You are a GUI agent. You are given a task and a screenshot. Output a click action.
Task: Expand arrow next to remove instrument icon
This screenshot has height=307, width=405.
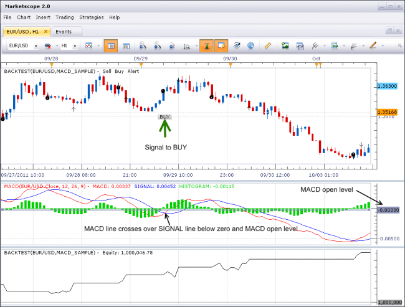coord(57,46)
